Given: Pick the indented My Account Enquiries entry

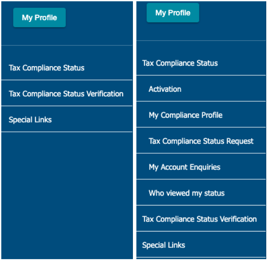Looking at the screenshot, I should 201,167.
